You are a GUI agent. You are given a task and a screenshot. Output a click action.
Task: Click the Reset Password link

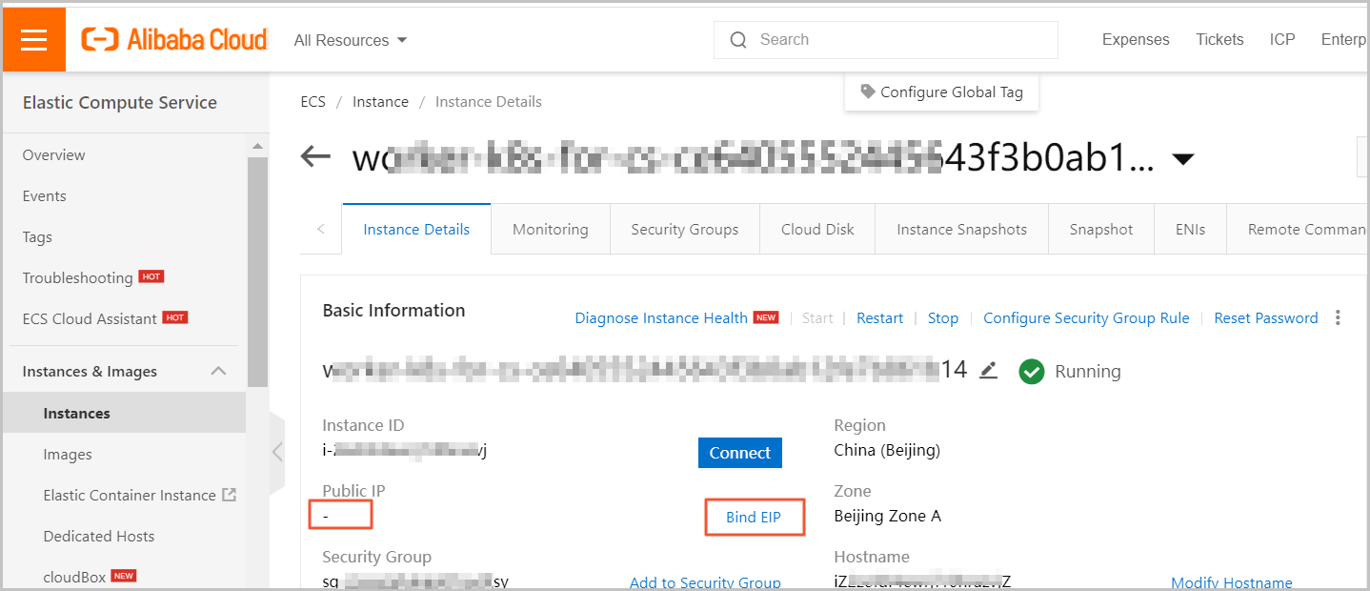(1266, 318)
